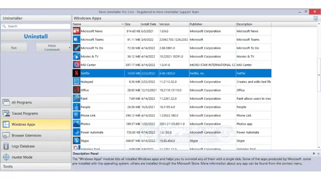This screenshot has height=180, width=321.
Task: Expand the Tools section
Action: (x=36, y=167)
